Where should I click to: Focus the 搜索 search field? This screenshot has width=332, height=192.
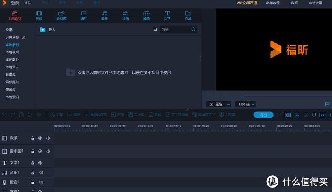coord(178,29)
